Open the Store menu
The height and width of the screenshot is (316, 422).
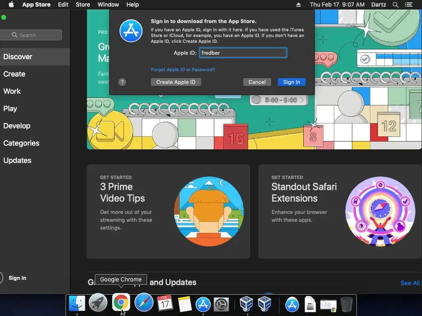[82, 5]
